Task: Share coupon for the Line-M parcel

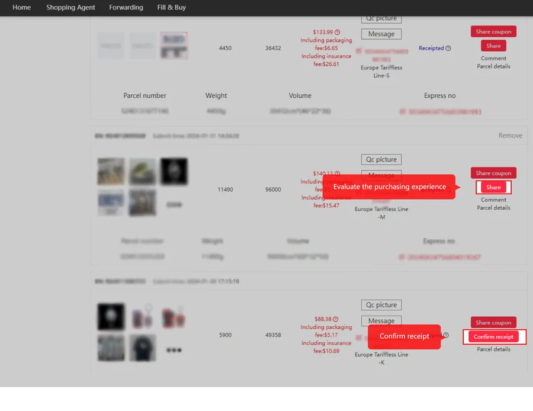Action: coord(493,173)
